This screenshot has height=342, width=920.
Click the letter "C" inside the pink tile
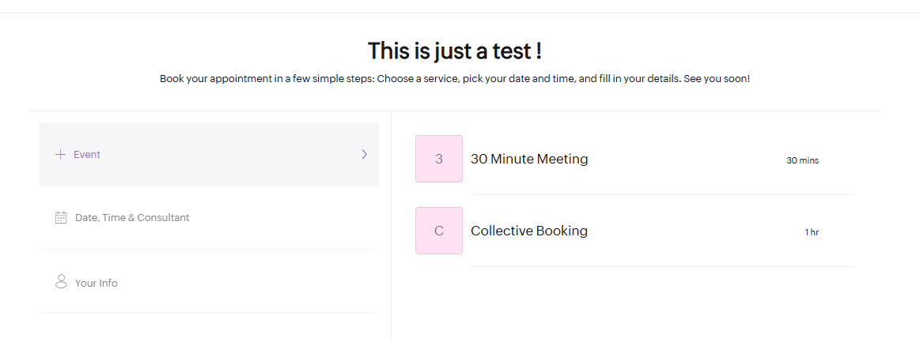(439, 231)
